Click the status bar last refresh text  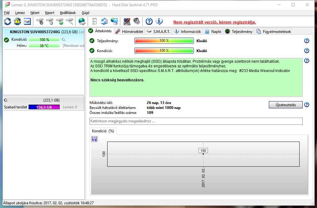[48, 203]
